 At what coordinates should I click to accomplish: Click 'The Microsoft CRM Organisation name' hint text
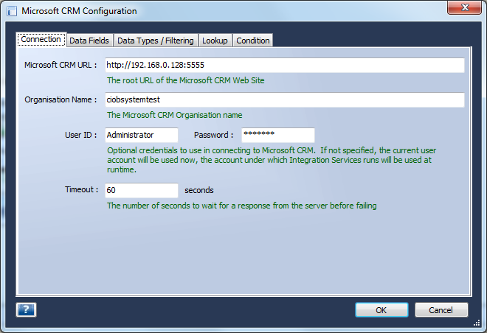pyautogui.click(x=175, y=115)
